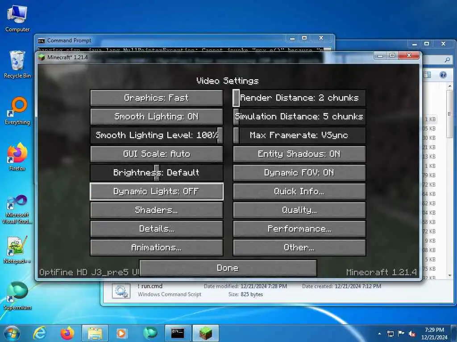Screen dimensions: 457x342
Task: Minimize the Command Prompt window
Action: click(292, 38)
